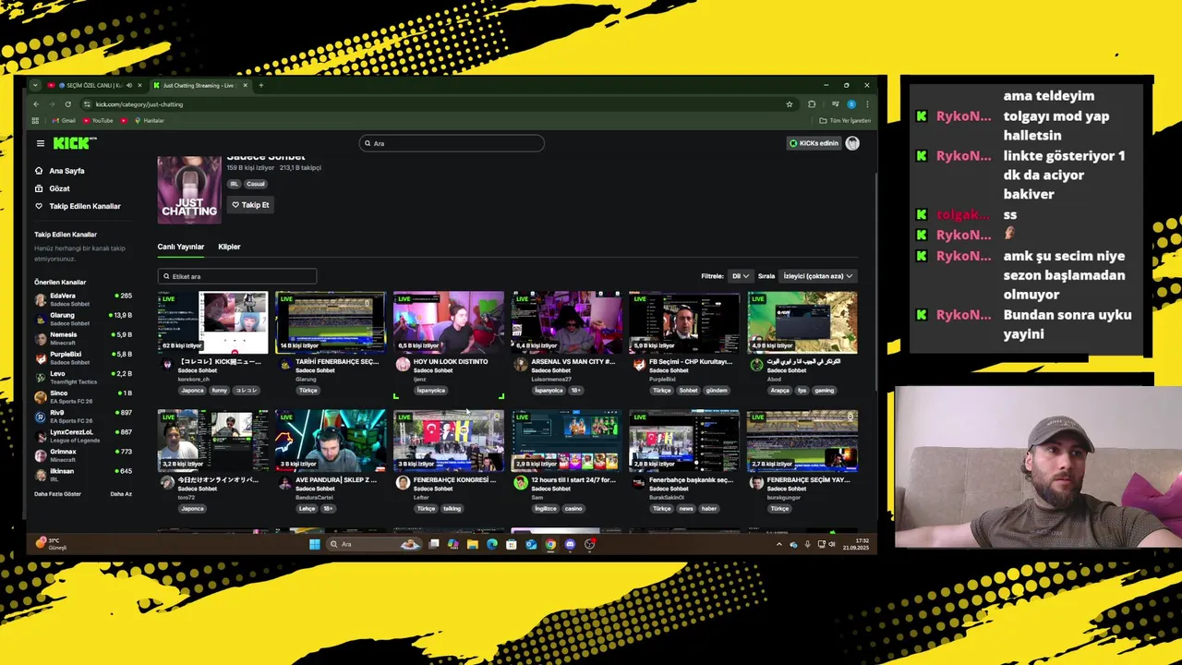The image size is (1182, 665).
Task: Click HOY UN LOOK DISTINTO stream title
Action: (451, 362)
